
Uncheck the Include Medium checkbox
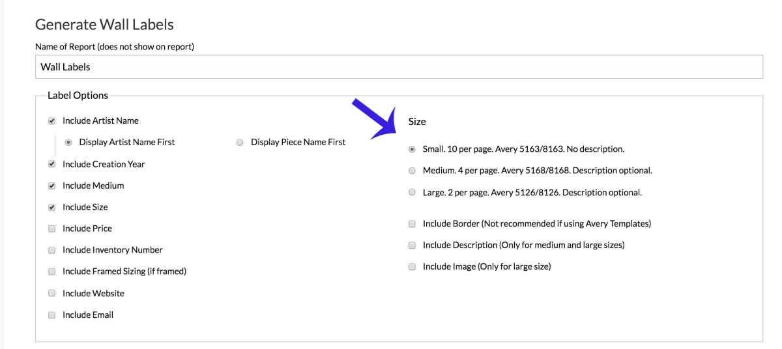pos(52,186)
